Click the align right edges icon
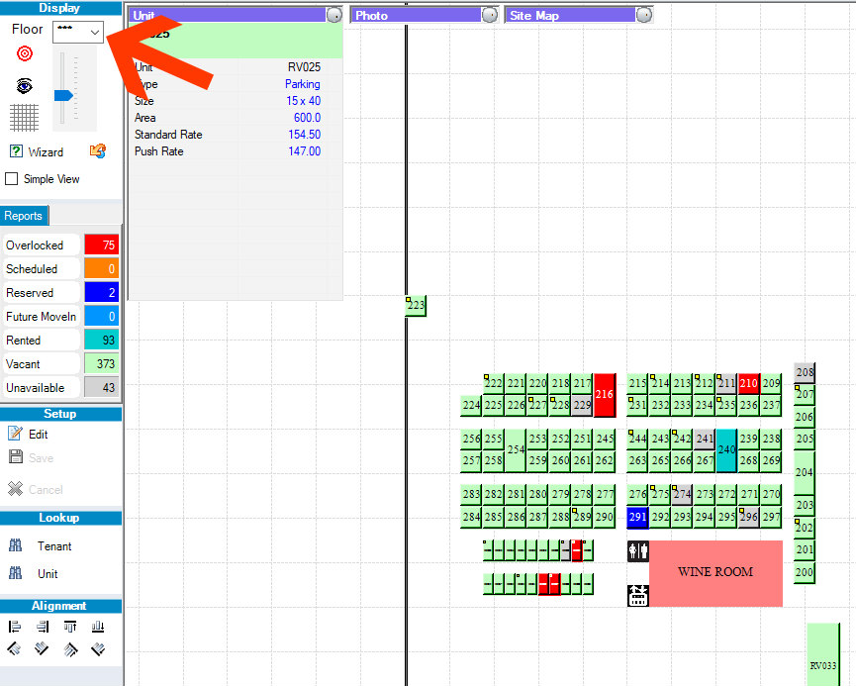This screenshot has height=686, width=856. 42,627
